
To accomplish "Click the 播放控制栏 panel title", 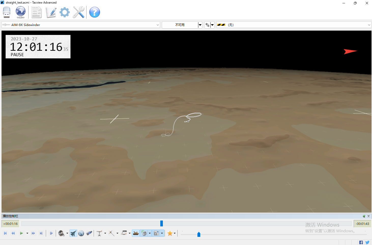I will pyautogui.click(x=10, y=216).
